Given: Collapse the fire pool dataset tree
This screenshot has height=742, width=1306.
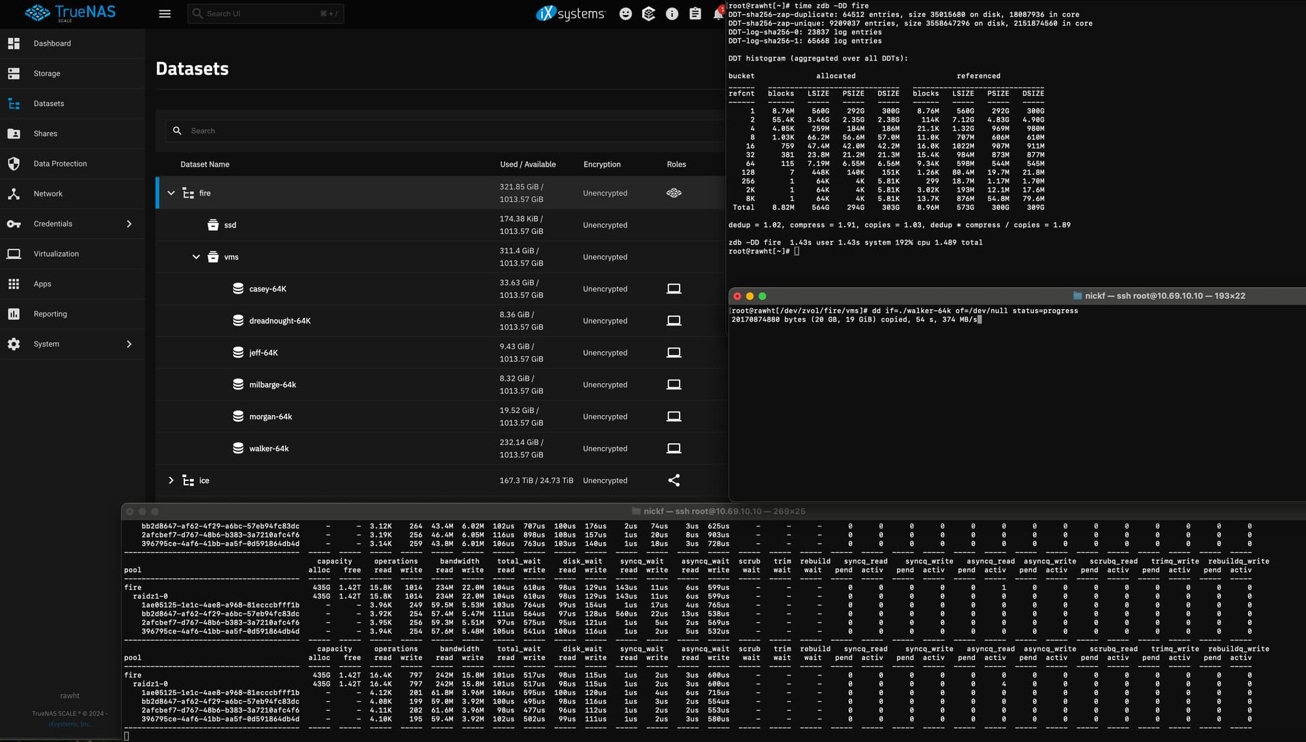Looking at the screenshot, I should point(171,193).
